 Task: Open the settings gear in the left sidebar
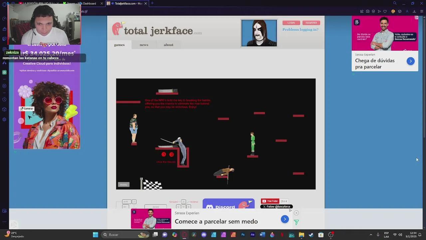point(4,119)
